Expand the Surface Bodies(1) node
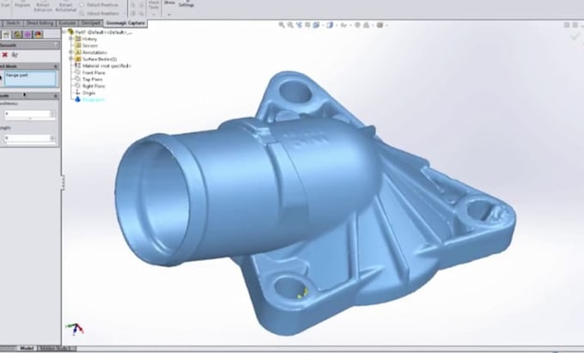This screenshot has height=353, width=584. coord(70,58)
